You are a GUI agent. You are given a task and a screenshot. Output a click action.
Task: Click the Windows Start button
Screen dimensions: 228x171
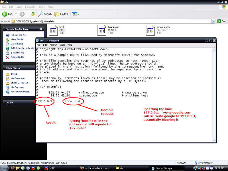4,168
